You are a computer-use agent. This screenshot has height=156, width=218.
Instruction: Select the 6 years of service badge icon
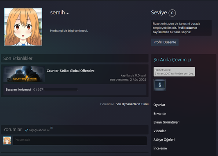[x=160, y=85]
